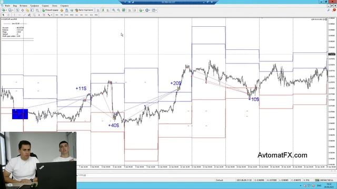The width and height of the screenshot is (337, 189).
Task: Zoom in on the chart
Action: [114, 10]
